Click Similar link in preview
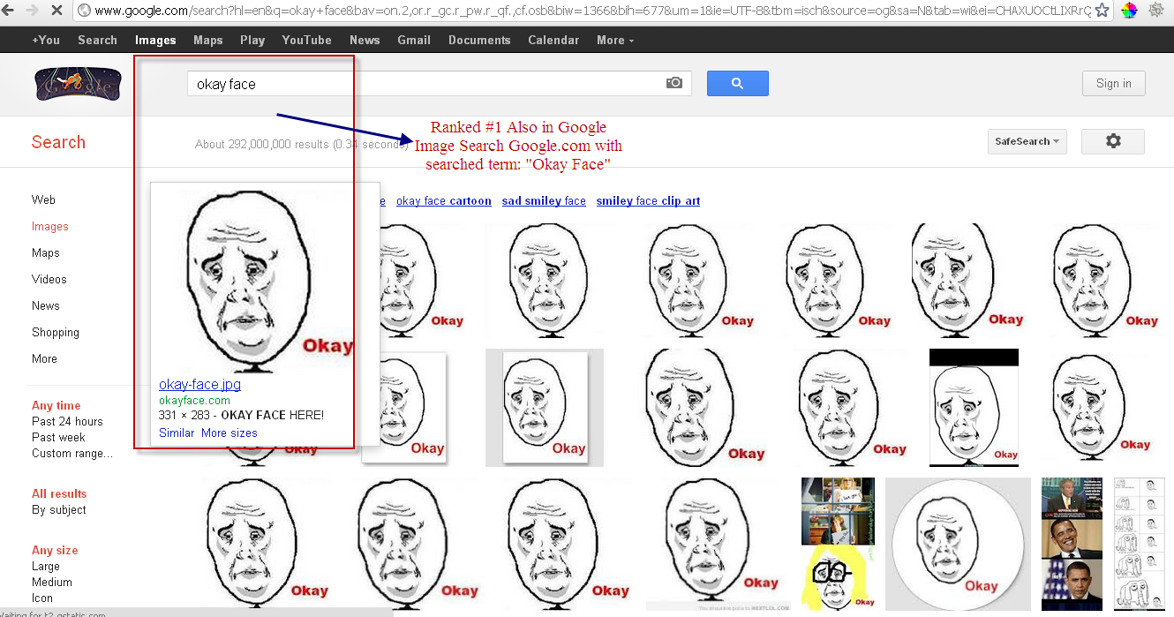1174x617 pixels. pyautogui.click(x=177, y=433)
